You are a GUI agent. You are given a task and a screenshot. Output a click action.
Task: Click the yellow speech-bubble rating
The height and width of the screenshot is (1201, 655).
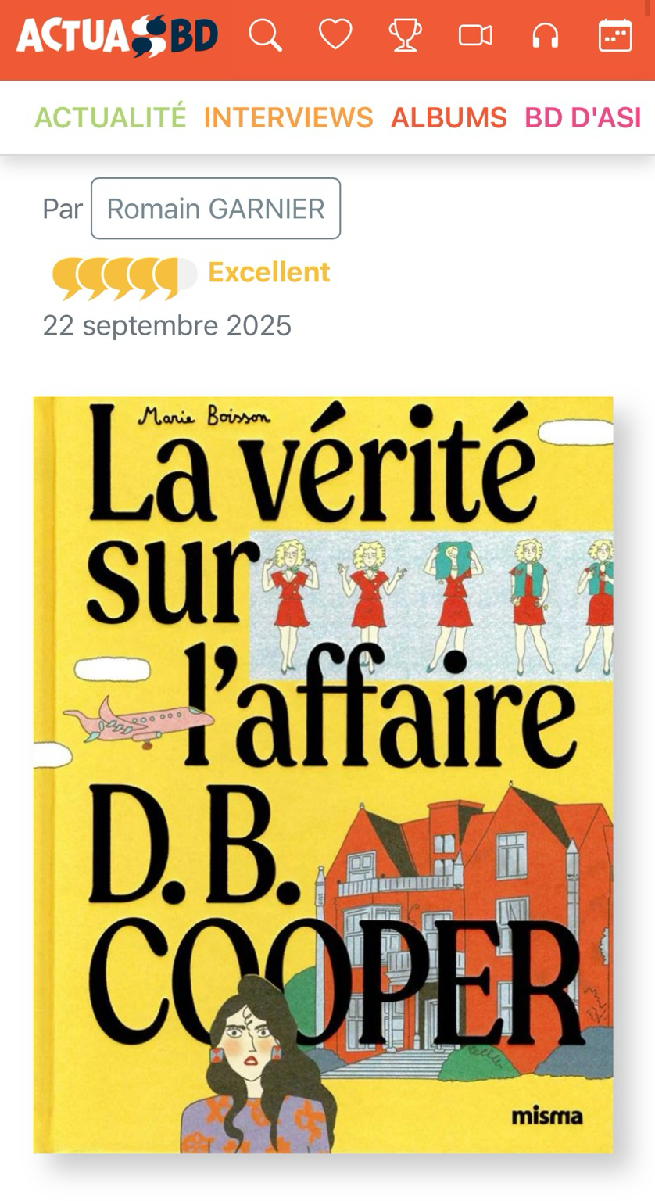(124, 278)
